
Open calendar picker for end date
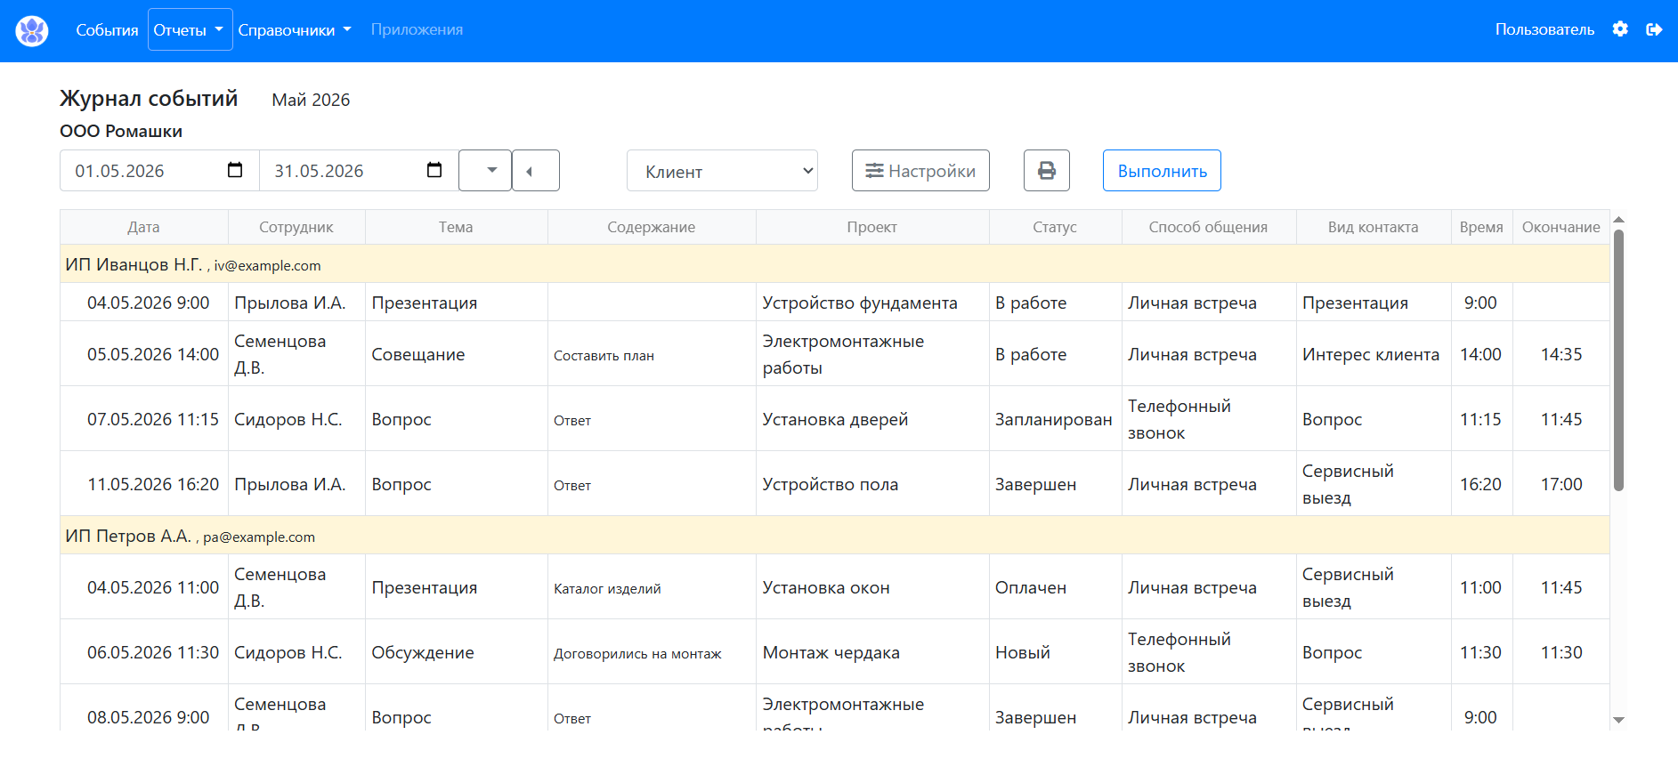tap(434, 170)
